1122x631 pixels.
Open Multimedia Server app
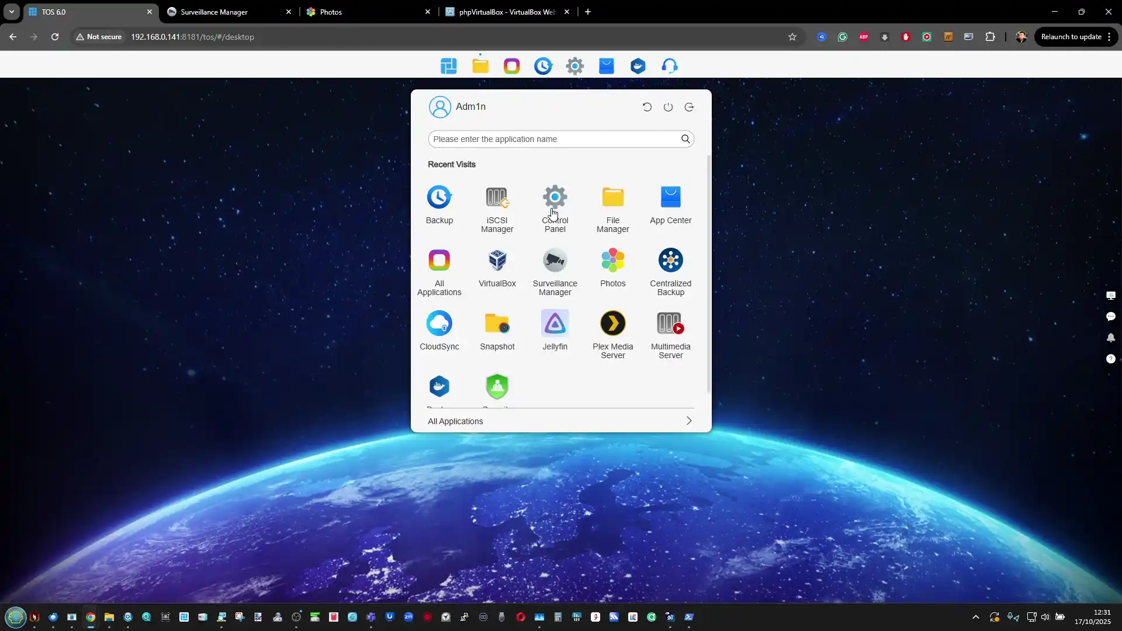[x=670, y=324]
